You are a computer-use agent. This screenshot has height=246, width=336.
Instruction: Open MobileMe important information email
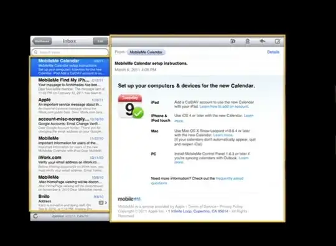tap(70, 144)
